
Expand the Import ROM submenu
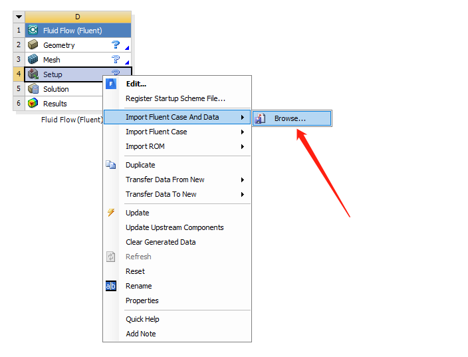pyautogui.click(x=243, y=146)
